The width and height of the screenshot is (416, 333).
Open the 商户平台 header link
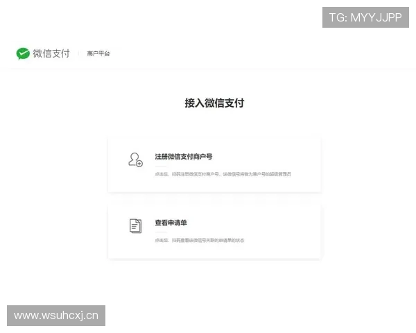pyautogui.click(x=98, y=53)
